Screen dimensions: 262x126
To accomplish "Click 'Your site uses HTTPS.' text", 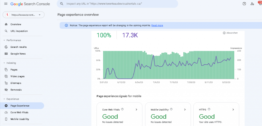I will pos(211,122).
